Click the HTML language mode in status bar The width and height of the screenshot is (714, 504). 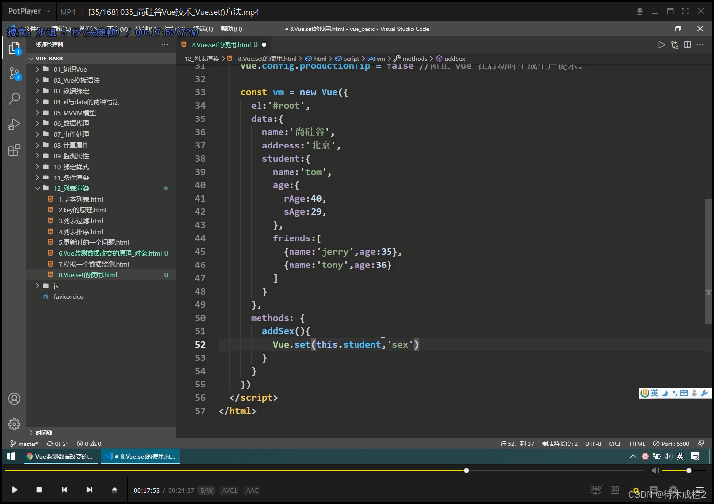637,444
